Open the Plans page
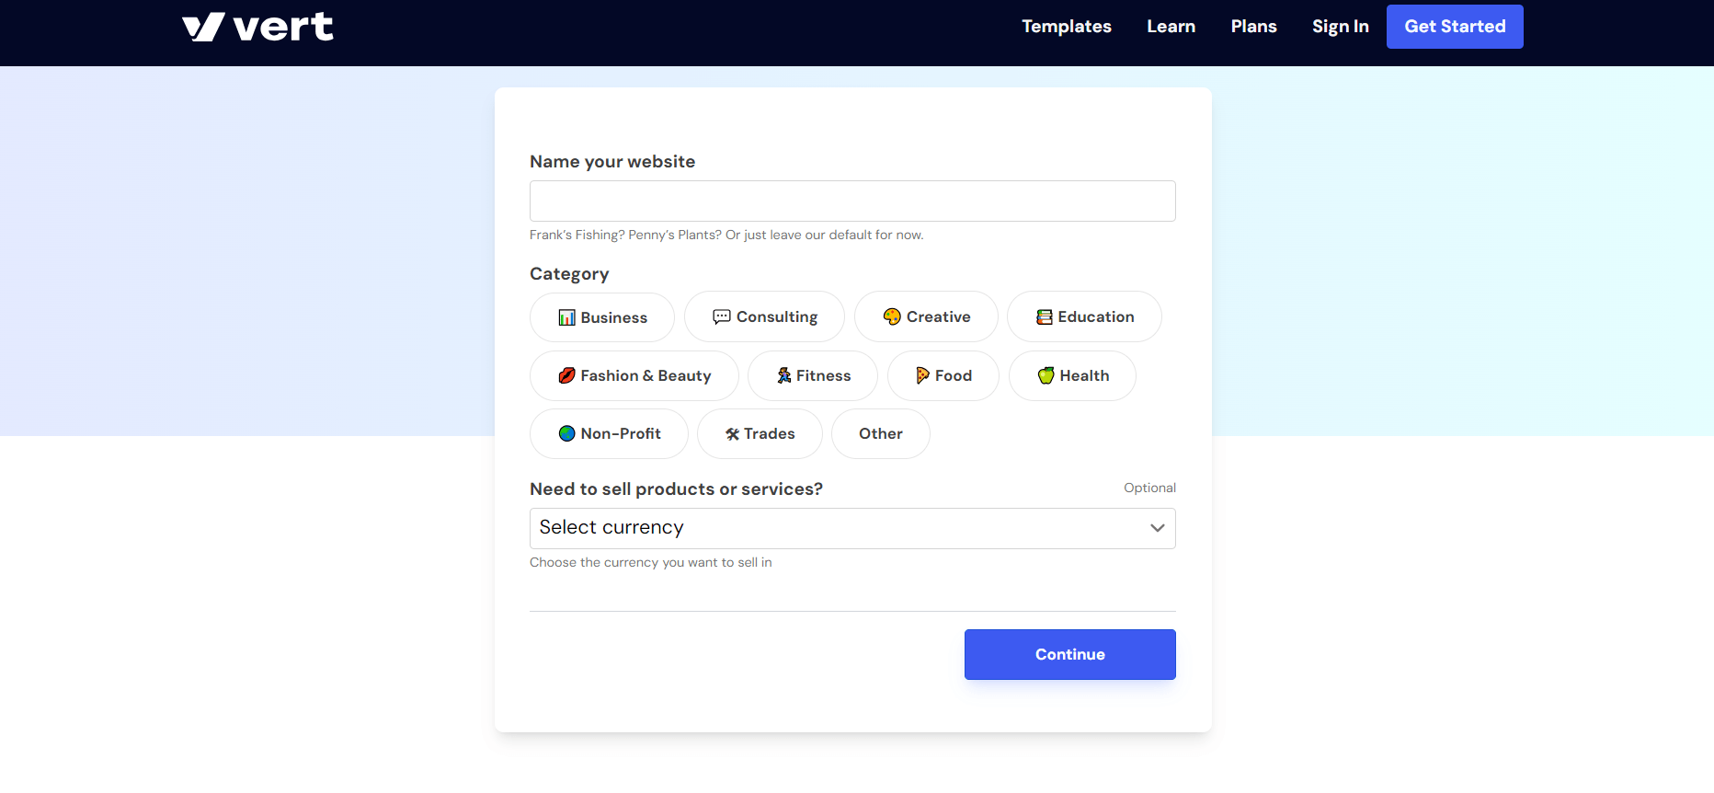The width and height of the screenshot is (1714, 793). click(x=1253, y=27)
